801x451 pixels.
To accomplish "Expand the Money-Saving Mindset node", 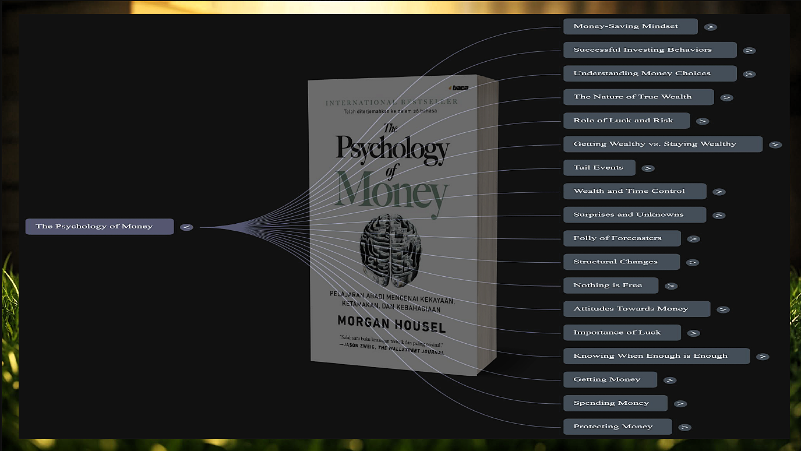I will point(710,27).
